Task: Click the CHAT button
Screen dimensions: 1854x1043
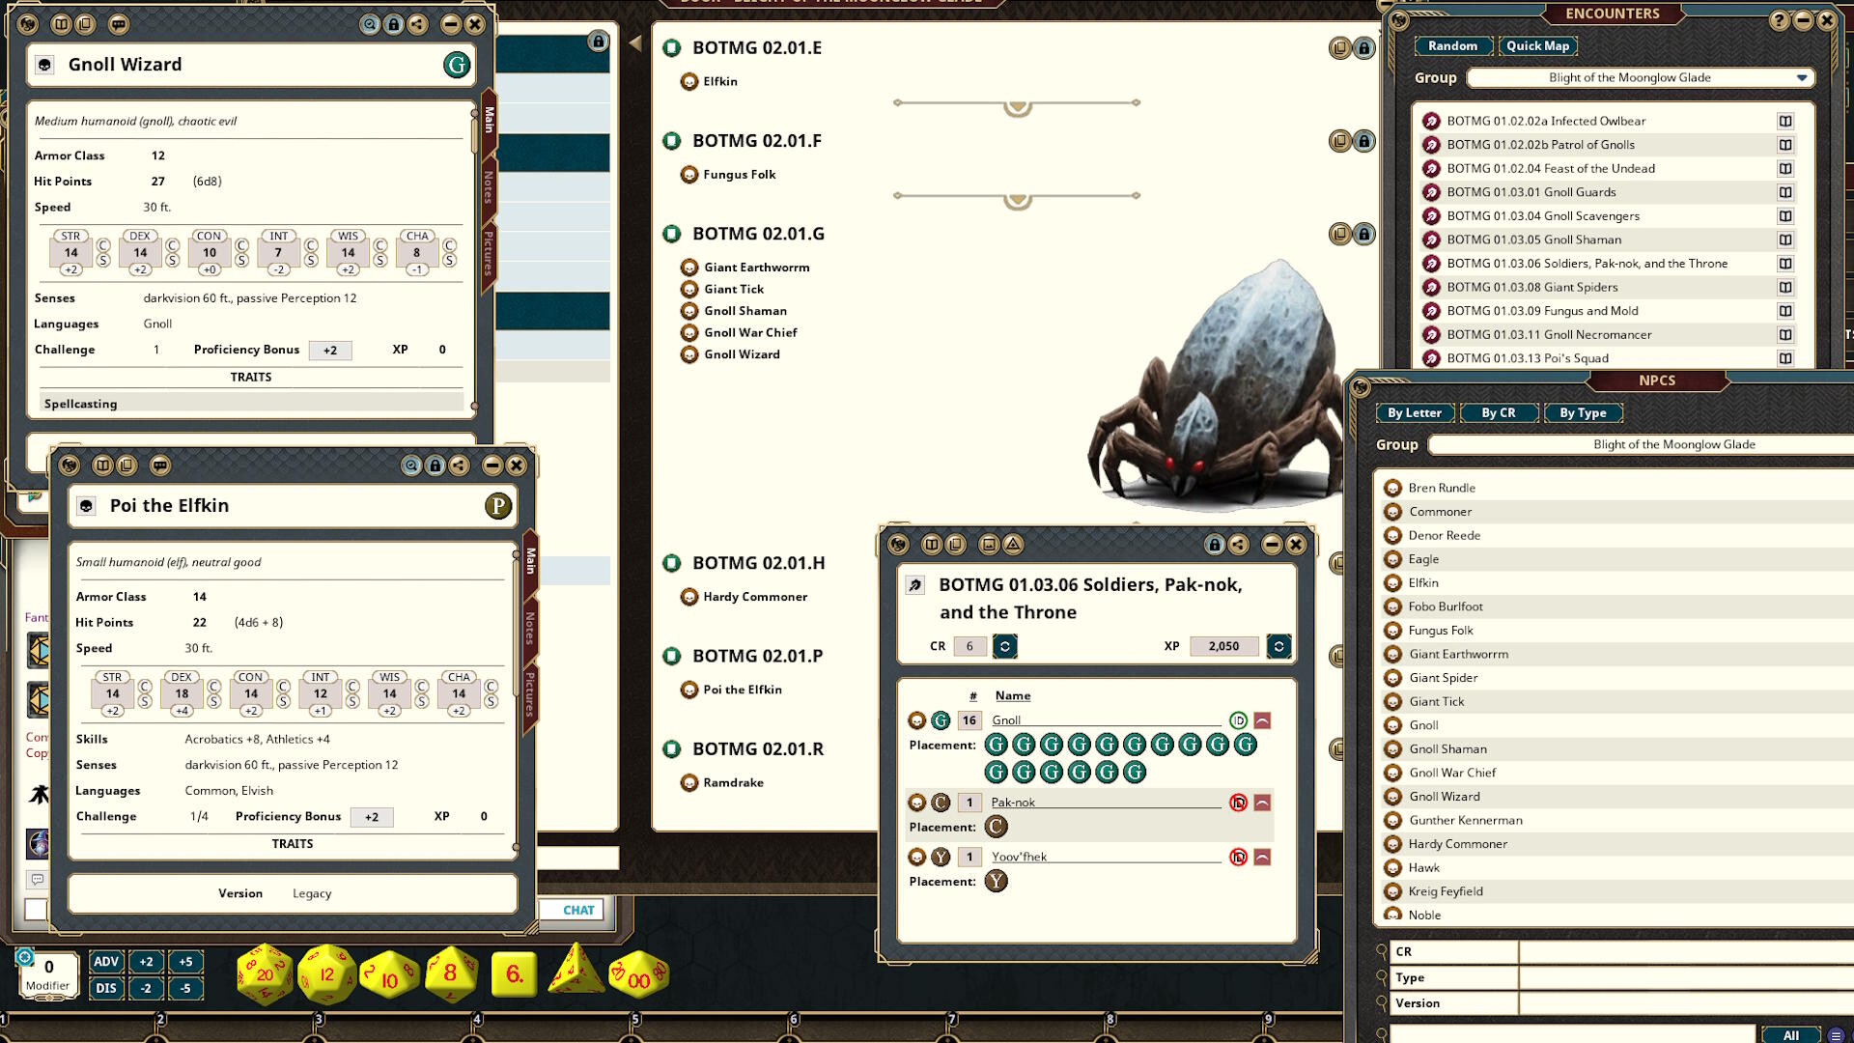Action: [x=578, y=910]
